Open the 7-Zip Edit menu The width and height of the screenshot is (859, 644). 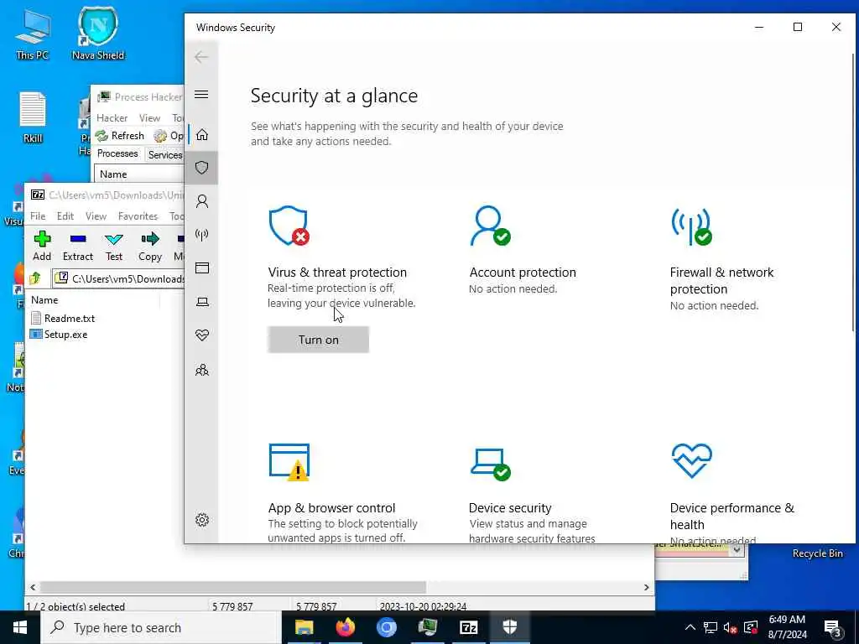coord(65,216)
